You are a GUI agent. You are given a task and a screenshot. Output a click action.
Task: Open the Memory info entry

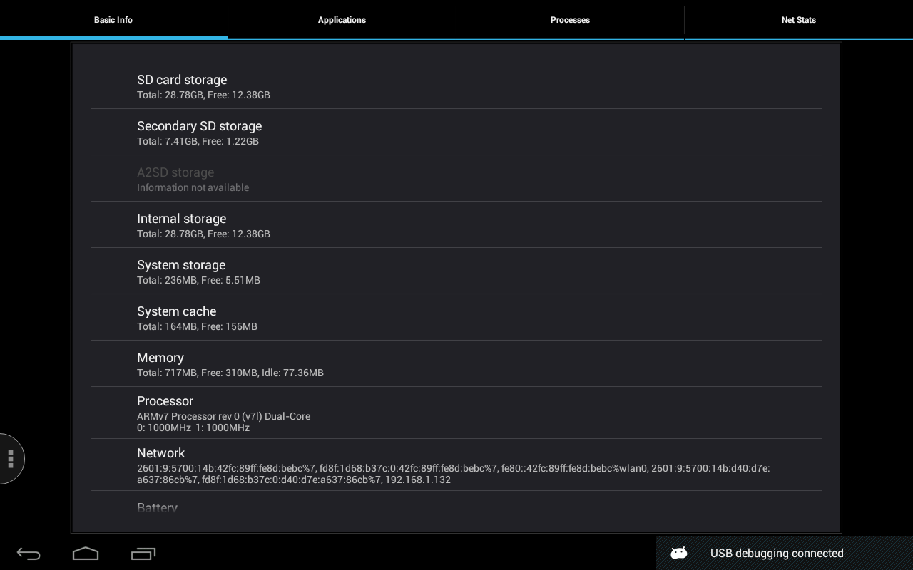click(x=456, y=363)
